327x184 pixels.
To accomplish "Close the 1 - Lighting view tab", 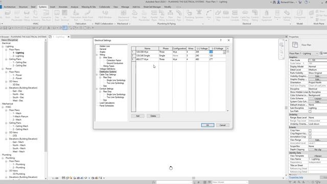I will pos(68,37).
